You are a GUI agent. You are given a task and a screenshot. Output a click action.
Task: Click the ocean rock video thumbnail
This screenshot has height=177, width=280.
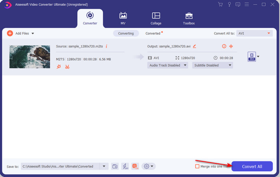(30, 57)
